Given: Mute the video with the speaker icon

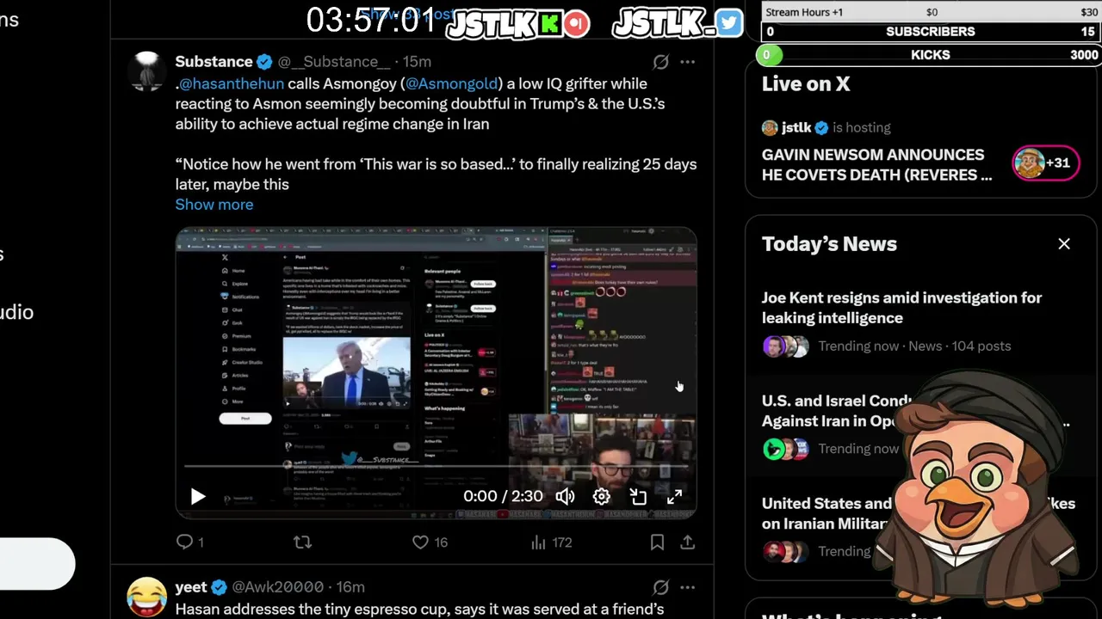Looking at the screenshot, I should click(565, 497).
